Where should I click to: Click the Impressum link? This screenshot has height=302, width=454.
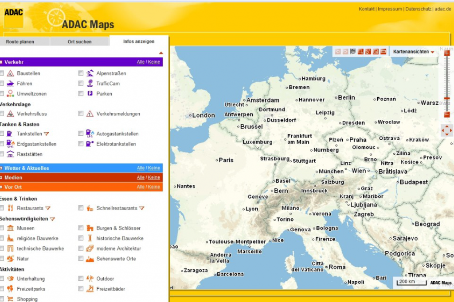point(390,9)
